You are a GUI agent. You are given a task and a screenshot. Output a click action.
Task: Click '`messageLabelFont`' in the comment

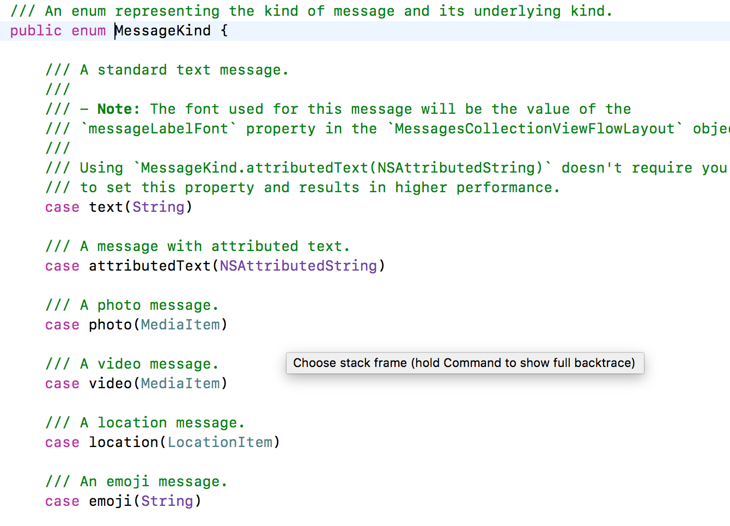[159, 129]
